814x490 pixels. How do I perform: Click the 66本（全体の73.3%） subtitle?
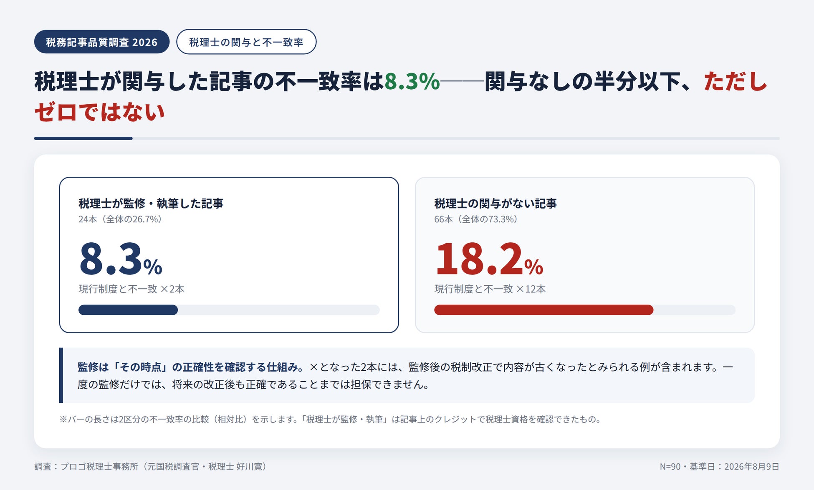coord(476,219)
